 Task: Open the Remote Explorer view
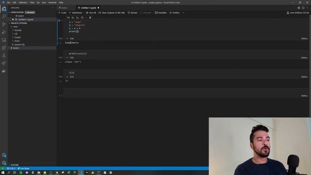click(4, 40)
